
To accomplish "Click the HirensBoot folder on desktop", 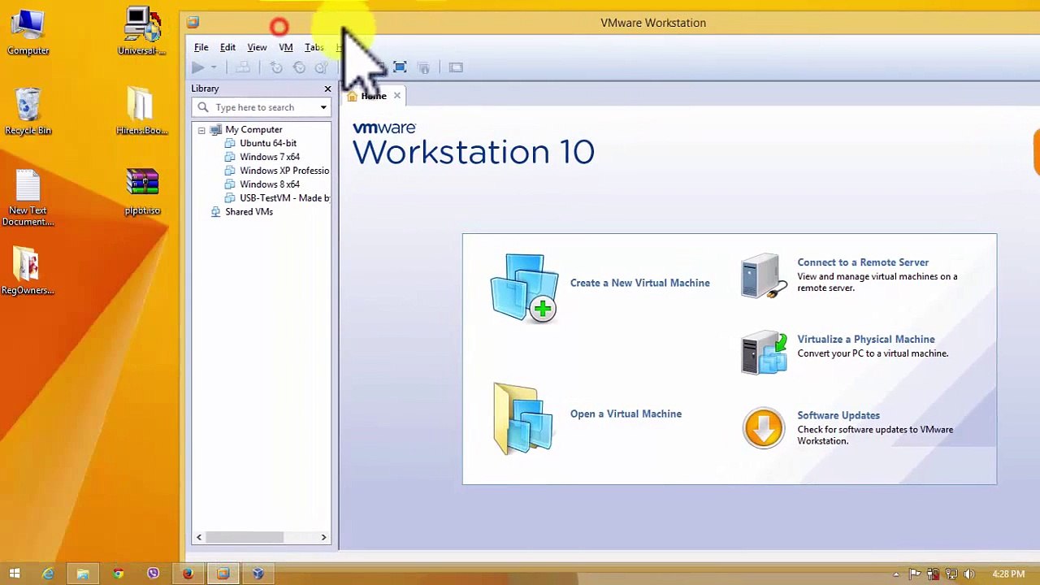I will [x=142, y=112].
